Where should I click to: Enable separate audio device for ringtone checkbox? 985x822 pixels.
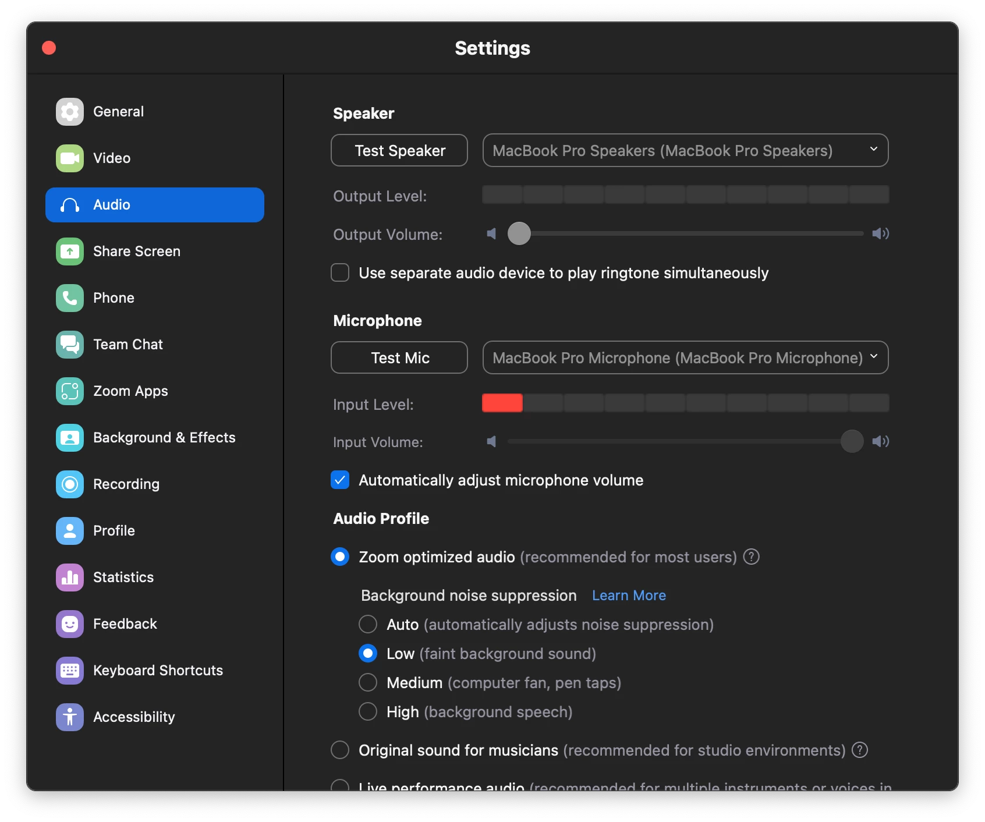(x=340, y=273)
